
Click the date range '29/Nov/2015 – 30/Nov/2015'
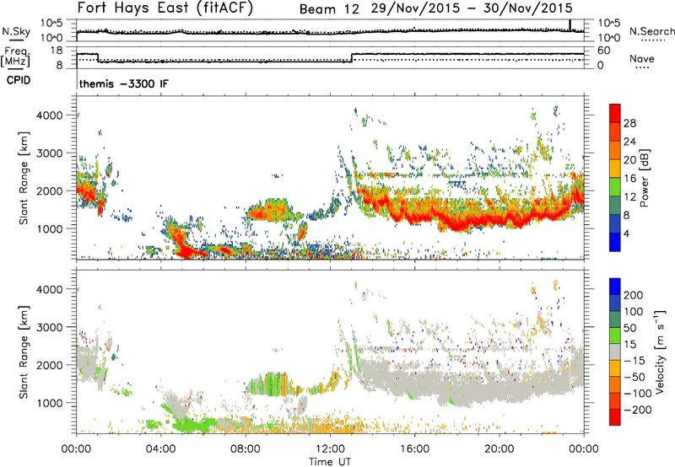(x=472, y=8)
